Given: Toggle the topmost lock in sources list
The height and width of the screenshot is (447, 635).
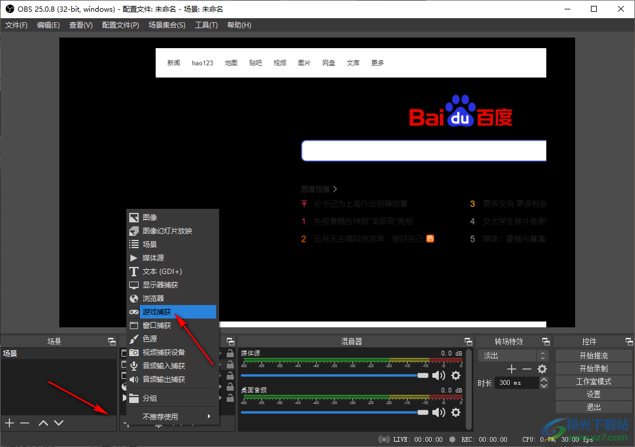Looking at the screenshot, I should (x=230, y=353).
